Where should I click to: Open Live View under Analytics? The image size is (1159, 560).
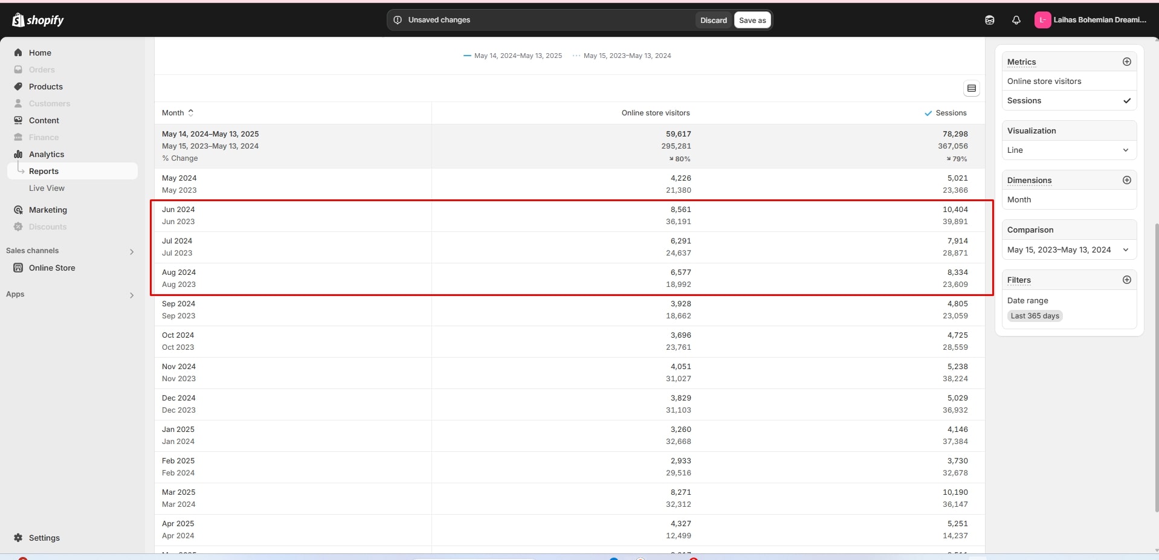(47, 188)
